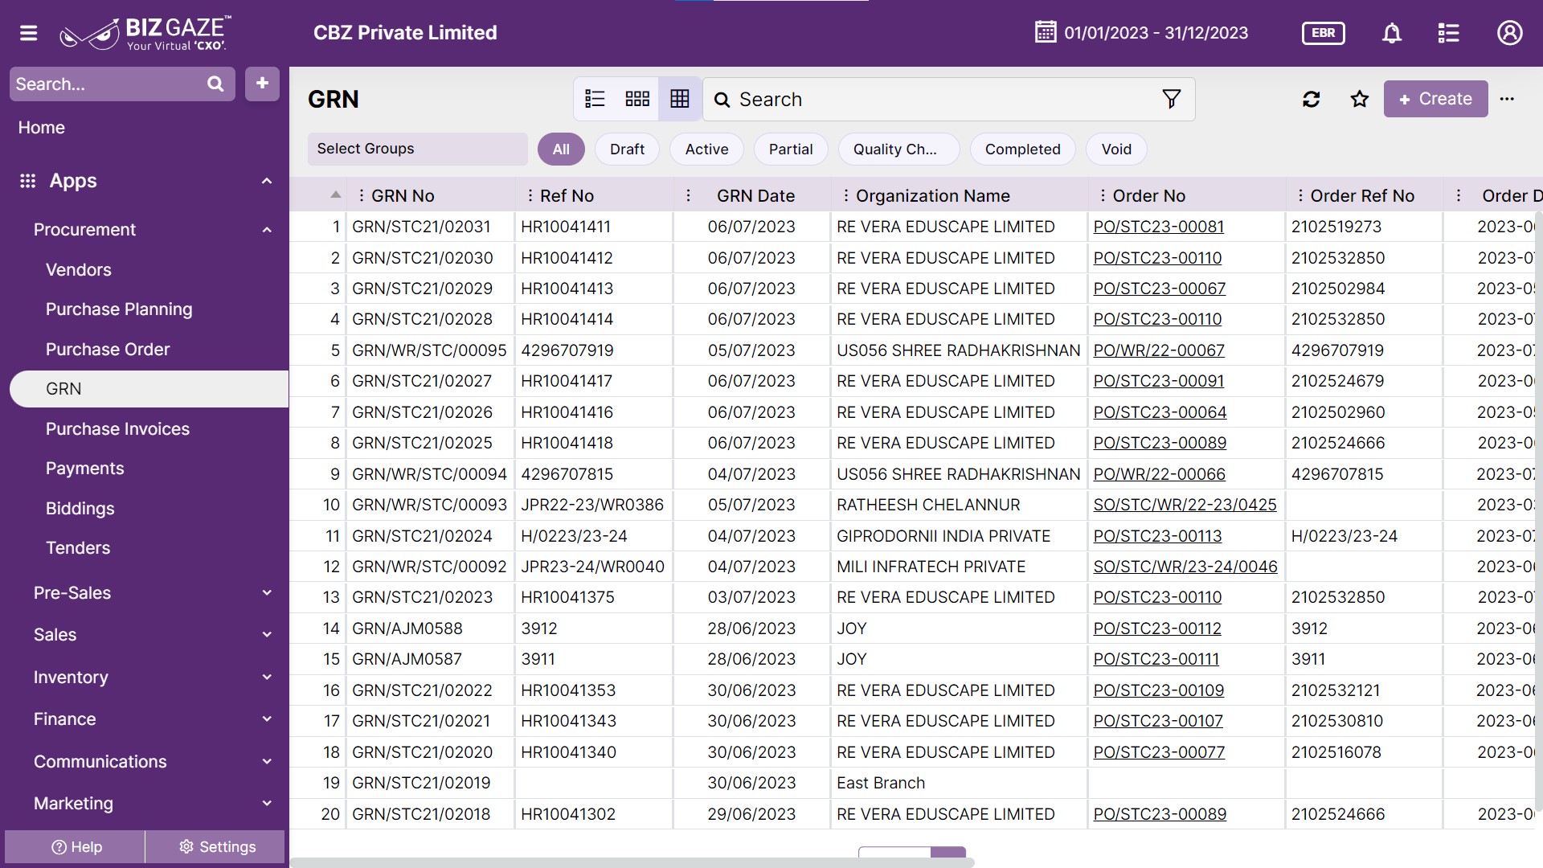
Task: Click the BizGaze logo
Action: 145,33
